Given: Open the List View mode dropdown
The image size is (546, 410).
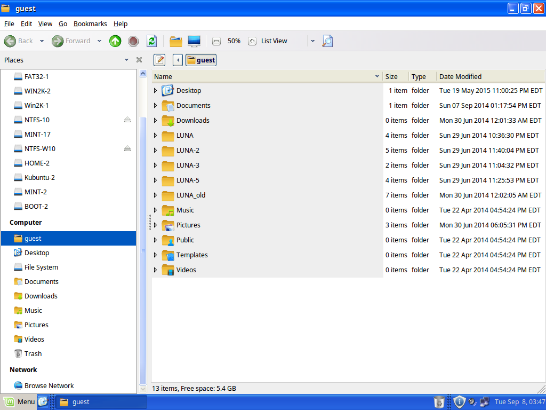Looking at the screenshot, I should [312, 41].
